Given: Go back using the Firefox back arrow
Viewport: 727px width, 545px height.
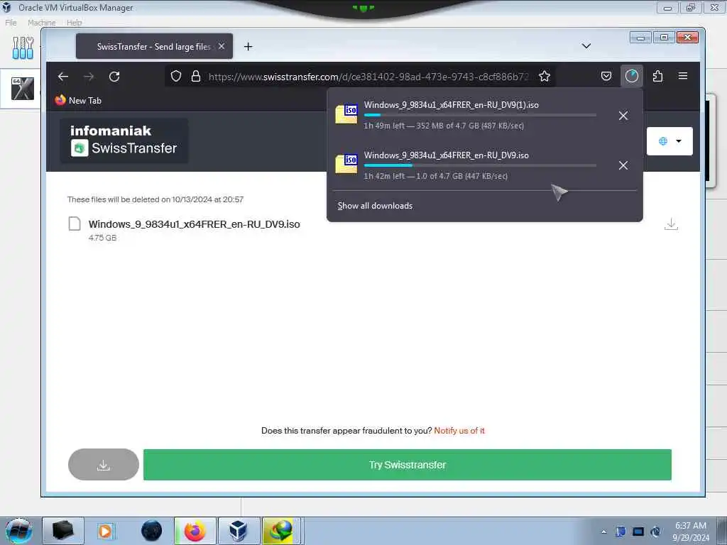Looking at the screenshot, I should pos(63,77).
